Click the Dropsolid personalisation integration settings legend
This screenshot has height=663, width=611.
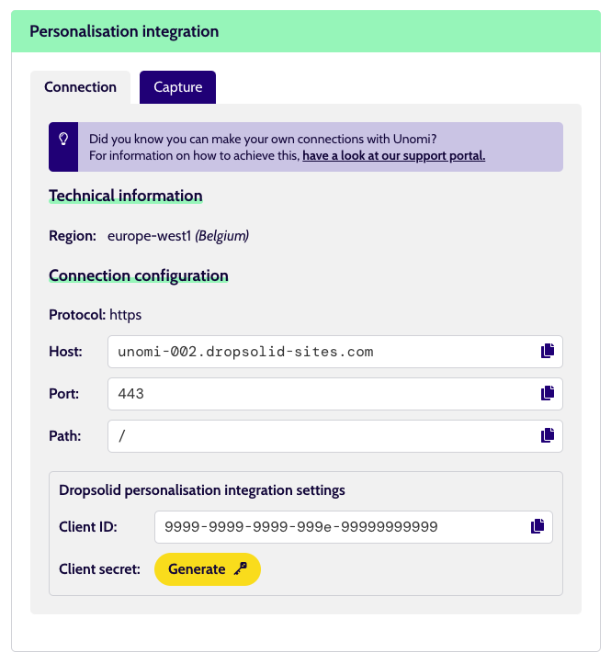202,490
